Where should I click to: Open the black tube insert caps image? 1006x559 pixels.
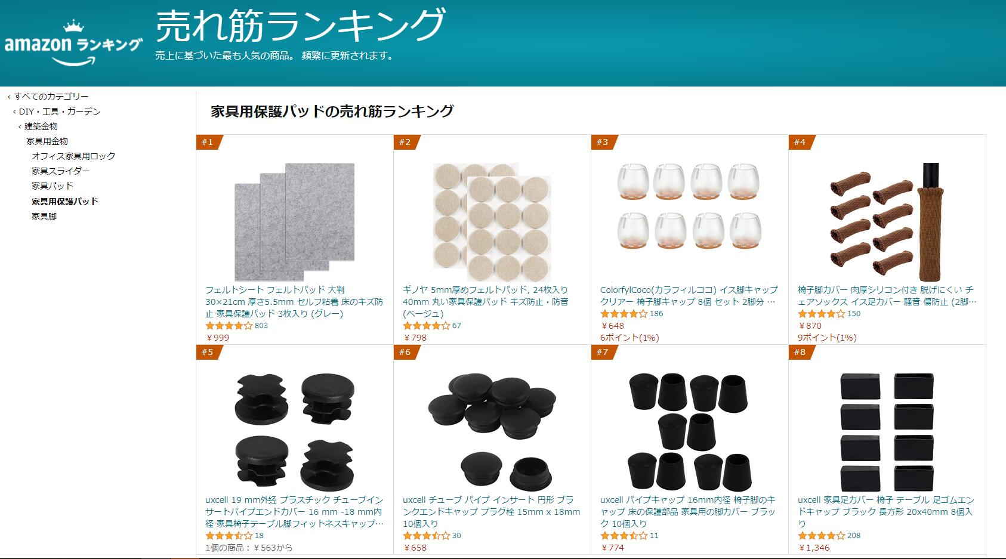[294, 431]
